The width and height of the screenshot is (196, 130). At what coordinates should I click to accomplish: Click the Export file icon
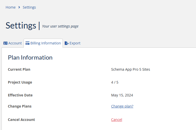pos(67,43)
